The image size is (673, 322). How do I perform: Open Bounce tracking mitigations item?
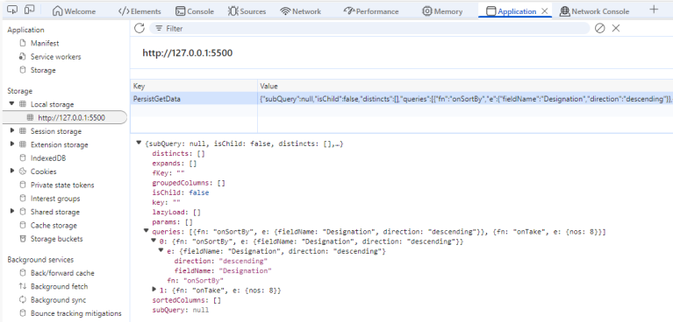point(76,313)
